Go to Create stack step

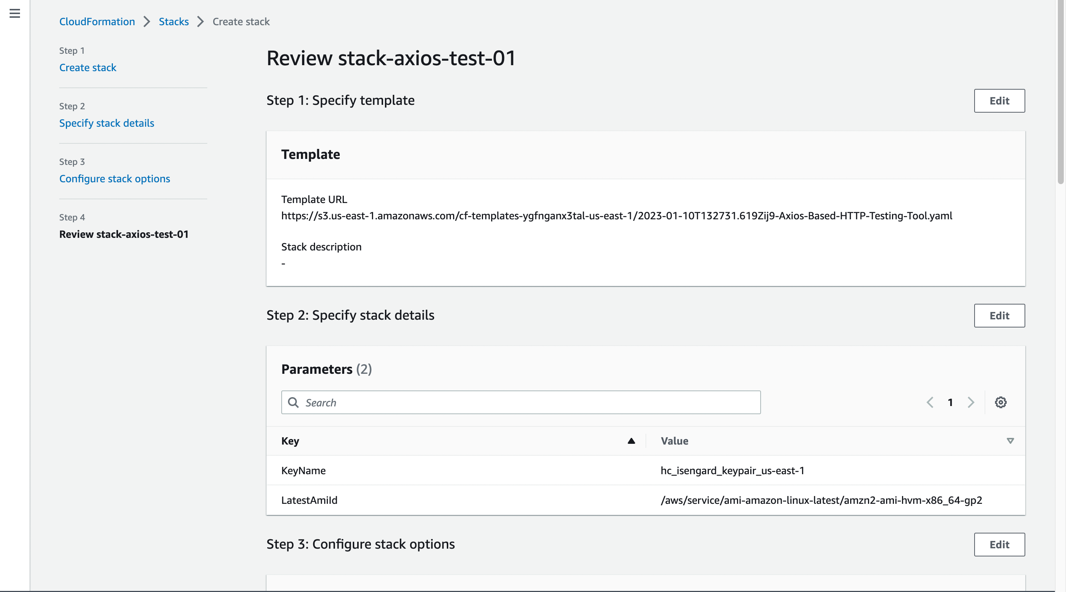pos(88,67)
